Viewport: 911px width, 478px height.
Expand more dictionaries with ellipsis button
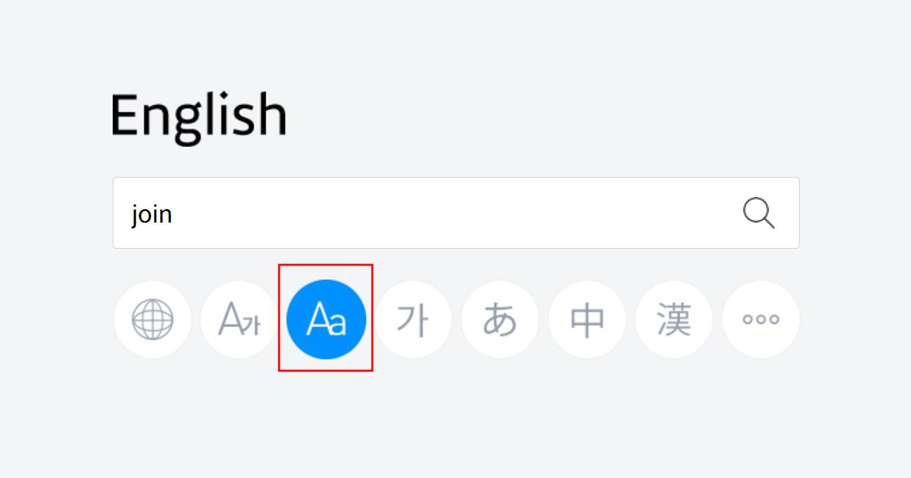(x=761, y=319)
